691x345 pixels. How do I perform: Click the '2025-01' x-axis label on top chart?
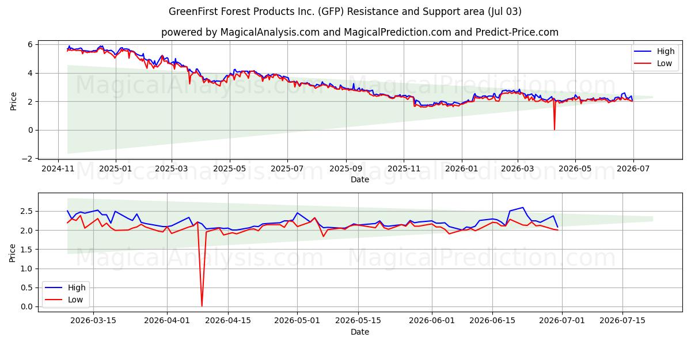[x=116, y=169]
